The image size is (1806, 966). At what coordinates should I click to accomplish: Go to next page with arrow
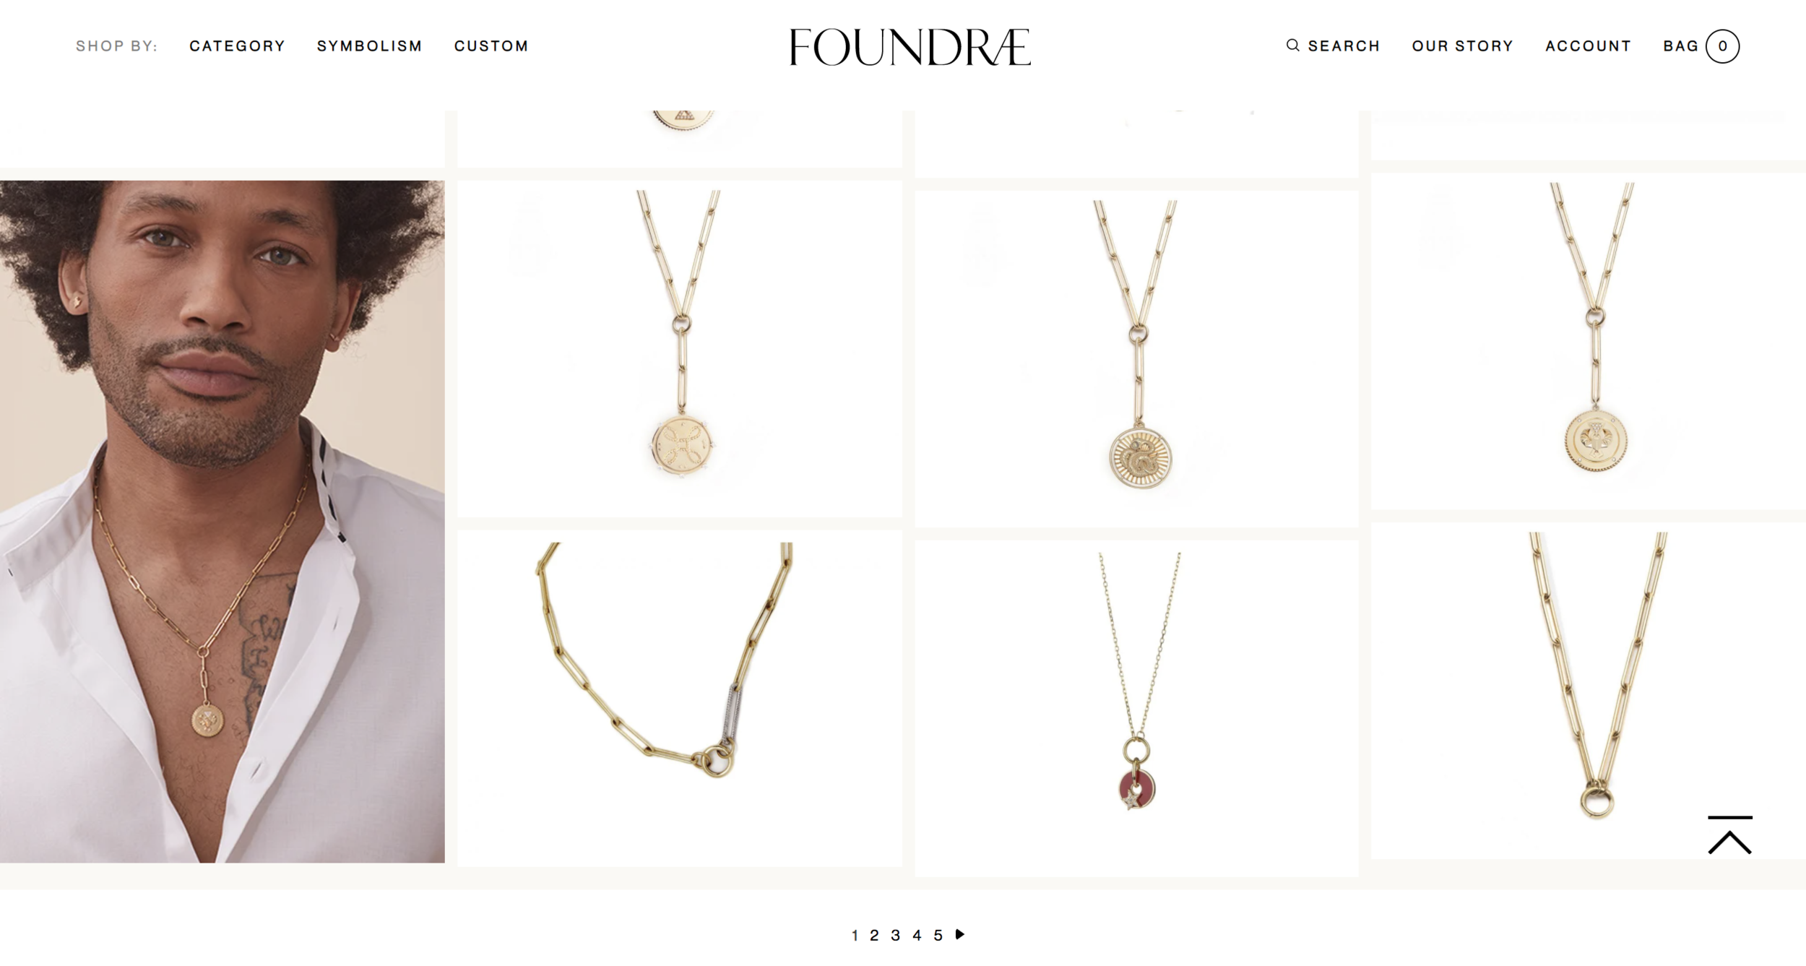point(960,934)
